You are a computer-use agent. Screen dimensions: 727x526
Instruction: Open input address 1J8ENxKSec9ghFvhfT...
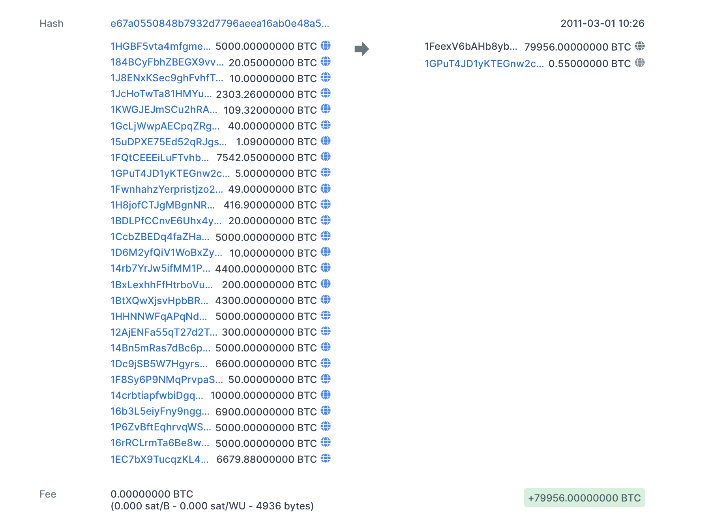[x=167, y=78]
